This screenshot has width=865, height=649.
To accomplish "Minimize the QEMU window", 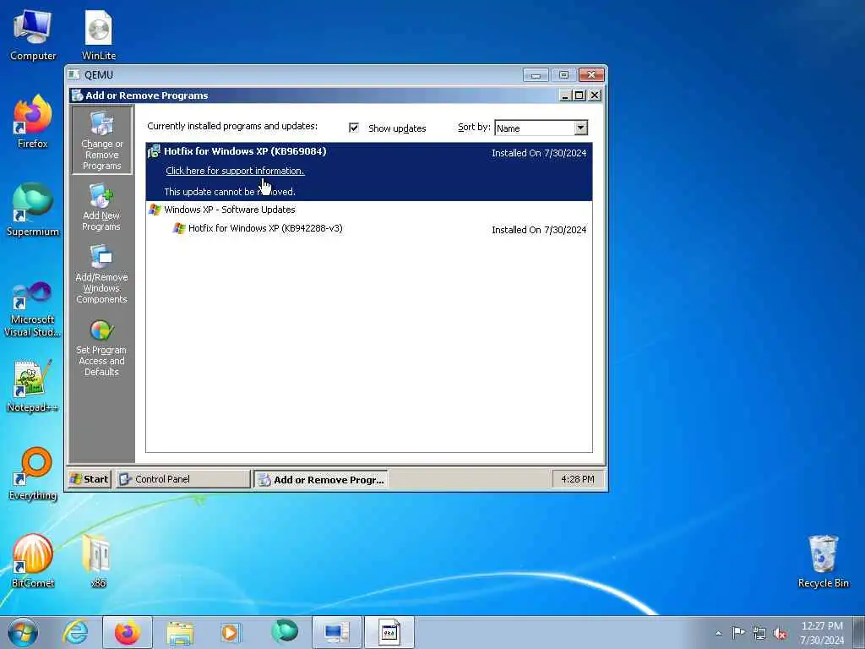I will [x=536, y=74].
